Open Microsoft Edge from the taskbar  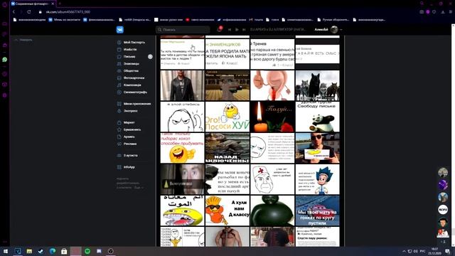pos(53,251)
